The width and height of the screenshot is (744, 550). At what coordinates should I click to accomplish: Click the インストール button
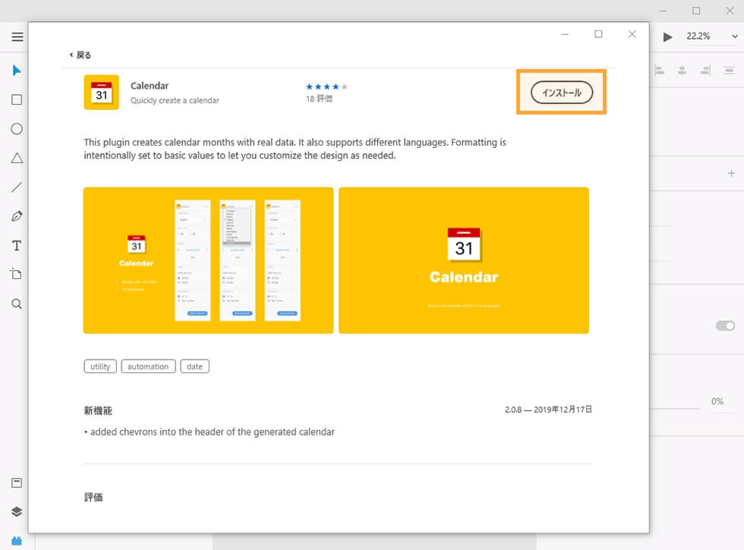point(561,93)
